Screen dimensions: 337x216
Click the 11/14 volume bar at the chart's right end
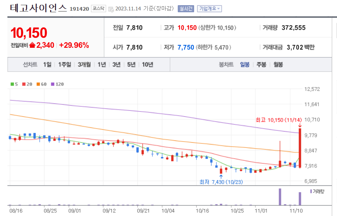click(300, 199)
